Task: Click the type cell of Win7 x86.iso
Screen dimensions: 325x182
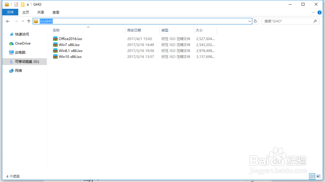Action: coord(176,45)
